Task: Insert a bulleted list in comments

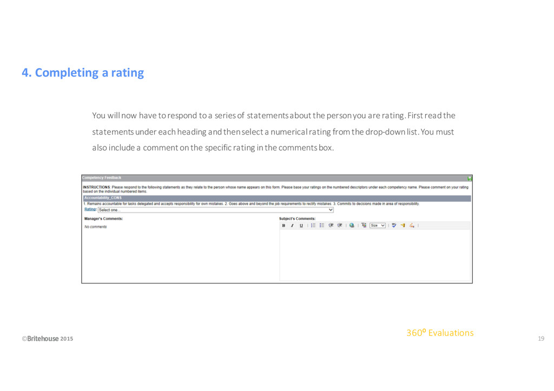Action: pyautogui.click(x=322, y=226)
